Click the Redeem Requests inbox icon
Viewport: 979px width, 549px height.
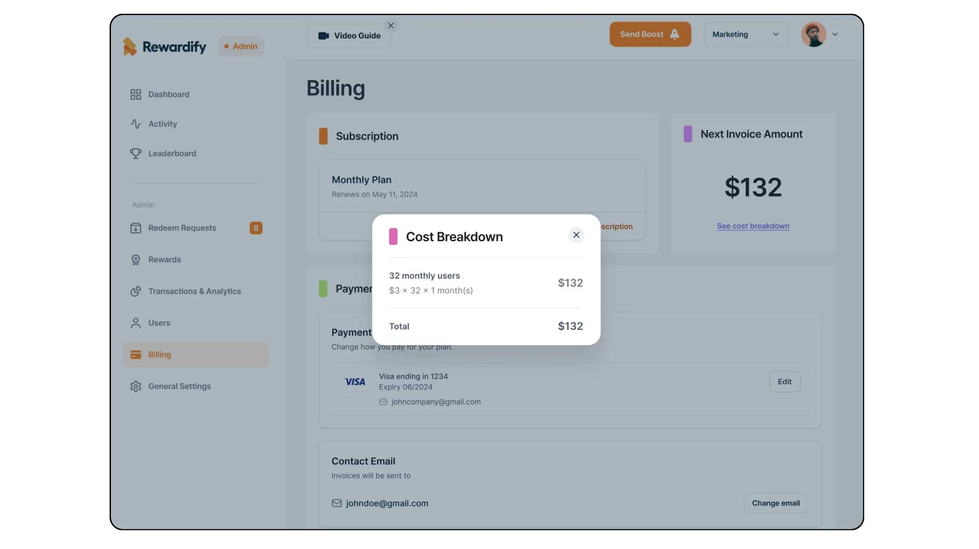point(135,228)
